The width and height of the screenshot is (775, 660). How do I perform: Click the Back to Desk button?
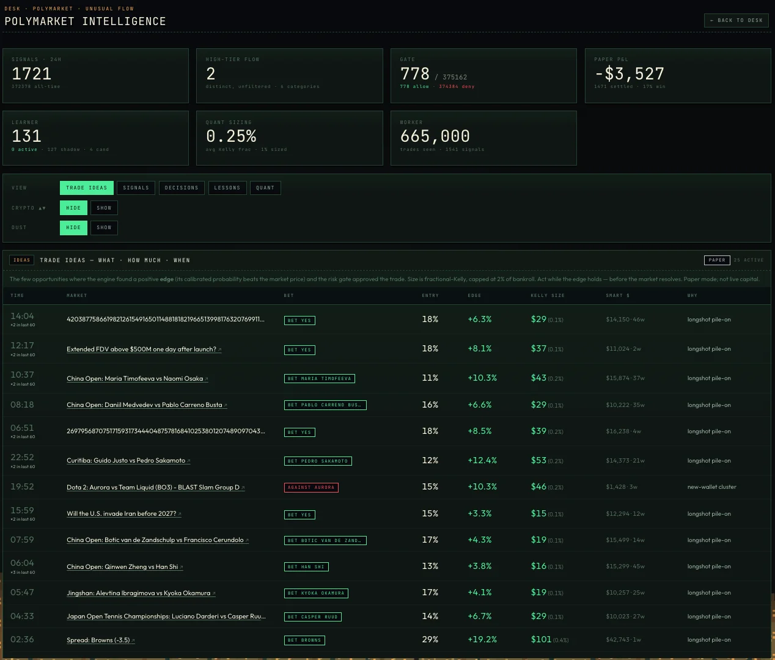point(736,20)
